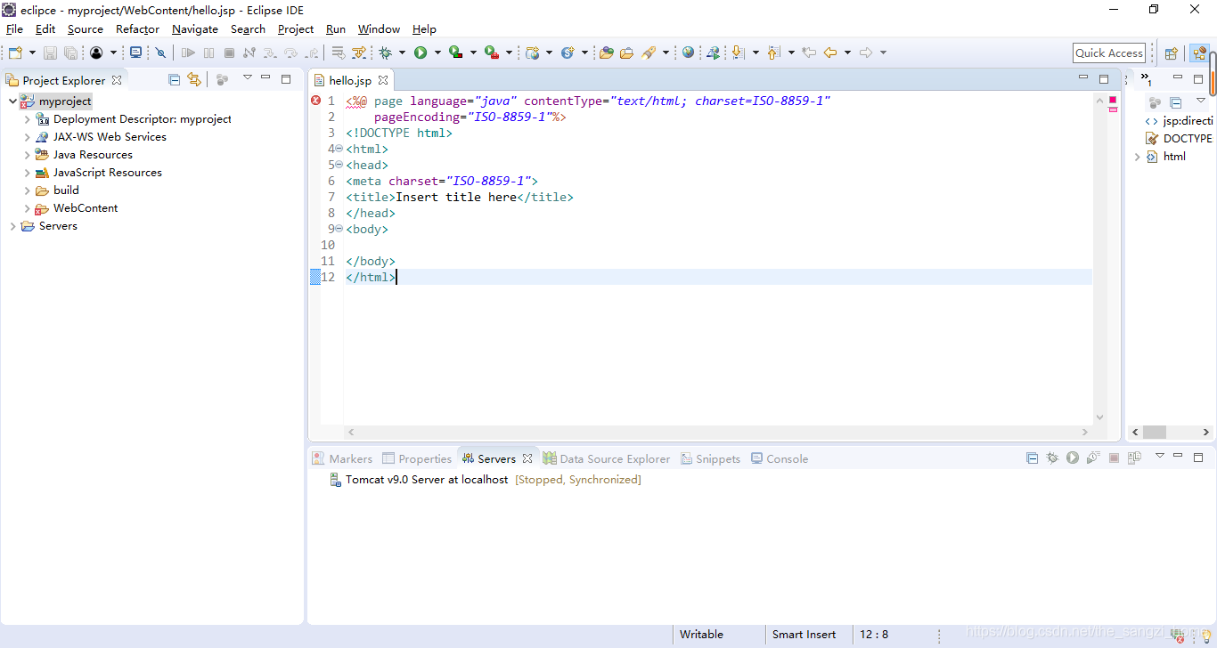Image resolution: width=1217 pixels, height=648 pixels.
Task: Click the Quick Access search field
Action: [x=1109, y=53]
